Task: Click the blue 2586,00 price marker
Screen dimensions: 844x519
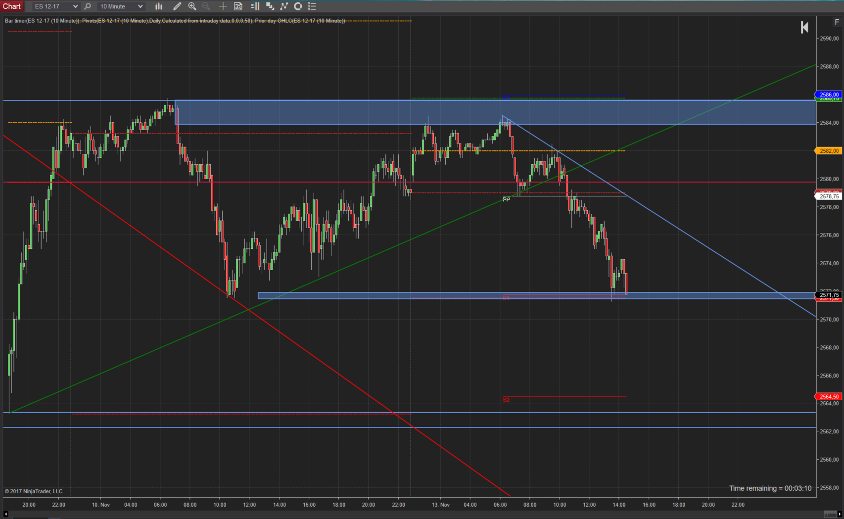Action: 829,94
